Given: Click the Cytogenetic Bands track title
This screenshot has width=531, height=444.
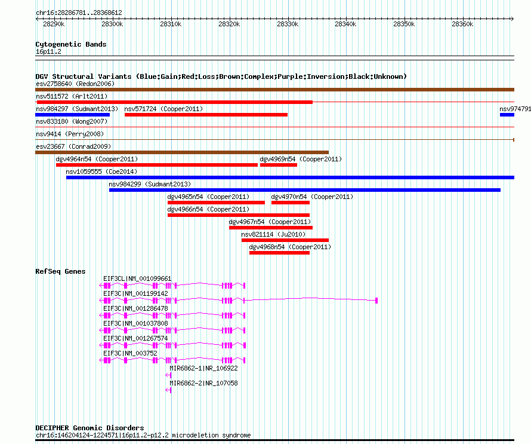Looking at the screenshot, I should pos(71,44).
